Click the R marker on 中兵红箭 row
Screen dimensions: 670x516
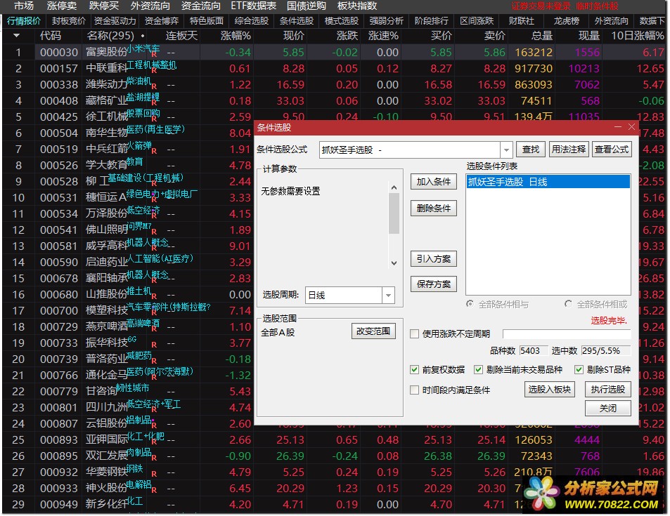[154, 151]
